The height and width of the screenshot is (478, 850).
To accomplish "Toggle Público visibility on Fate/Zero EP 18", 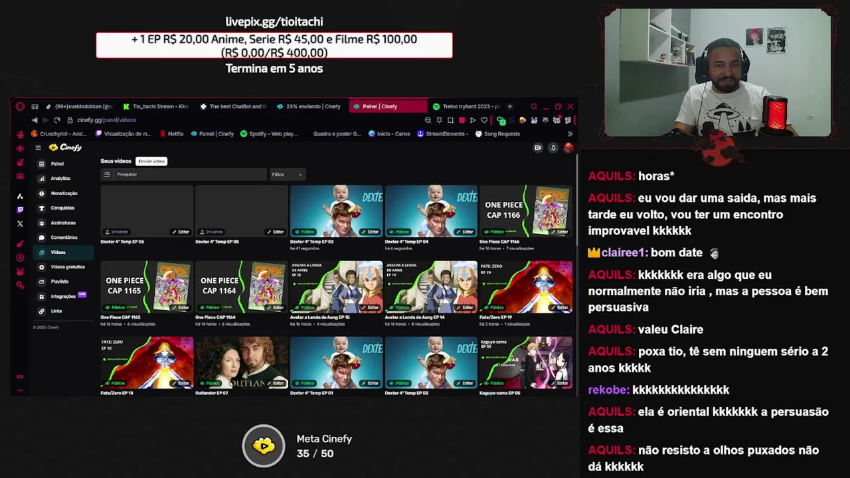I will pos(116,383).
